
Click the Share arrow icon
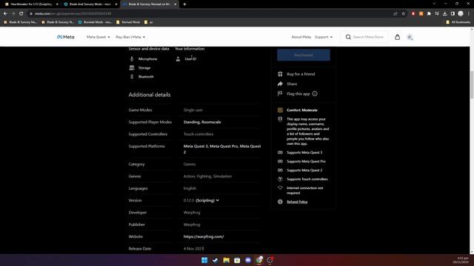click(x=280, y=83)
